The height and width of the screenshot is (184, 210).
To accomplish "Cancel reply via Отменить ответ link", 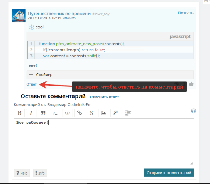I will pos(104,97).
